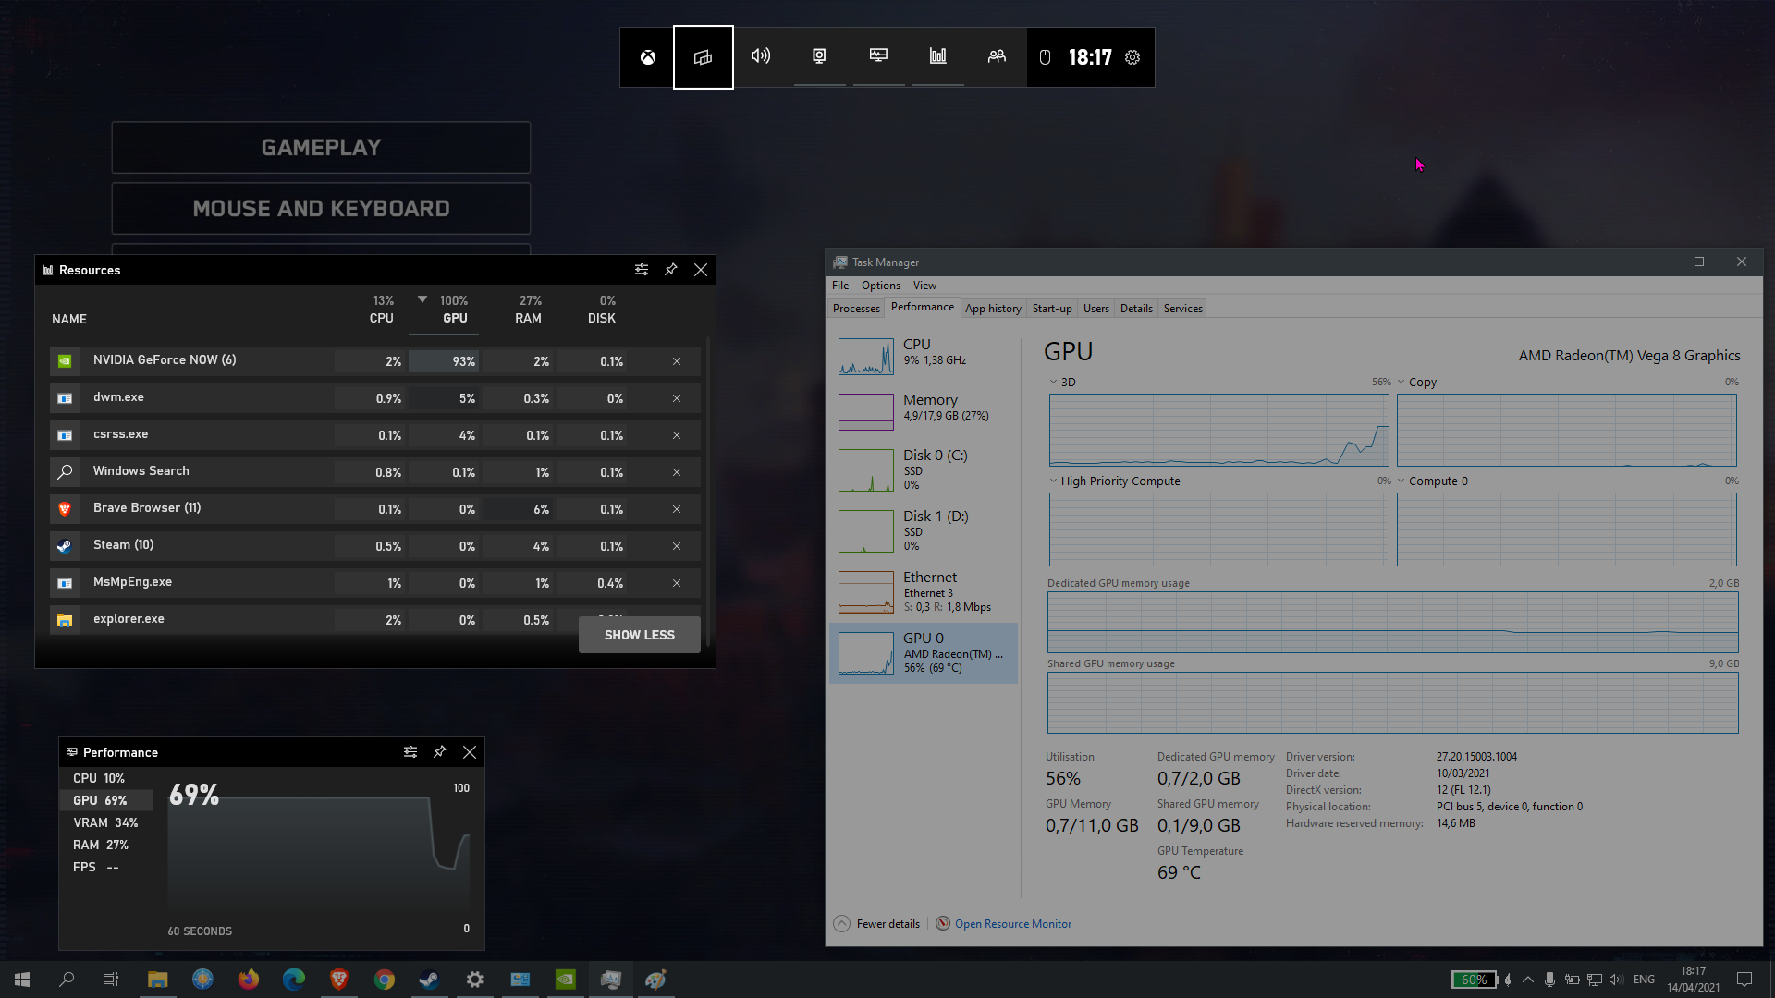Open notification center in system tray

1744,980
